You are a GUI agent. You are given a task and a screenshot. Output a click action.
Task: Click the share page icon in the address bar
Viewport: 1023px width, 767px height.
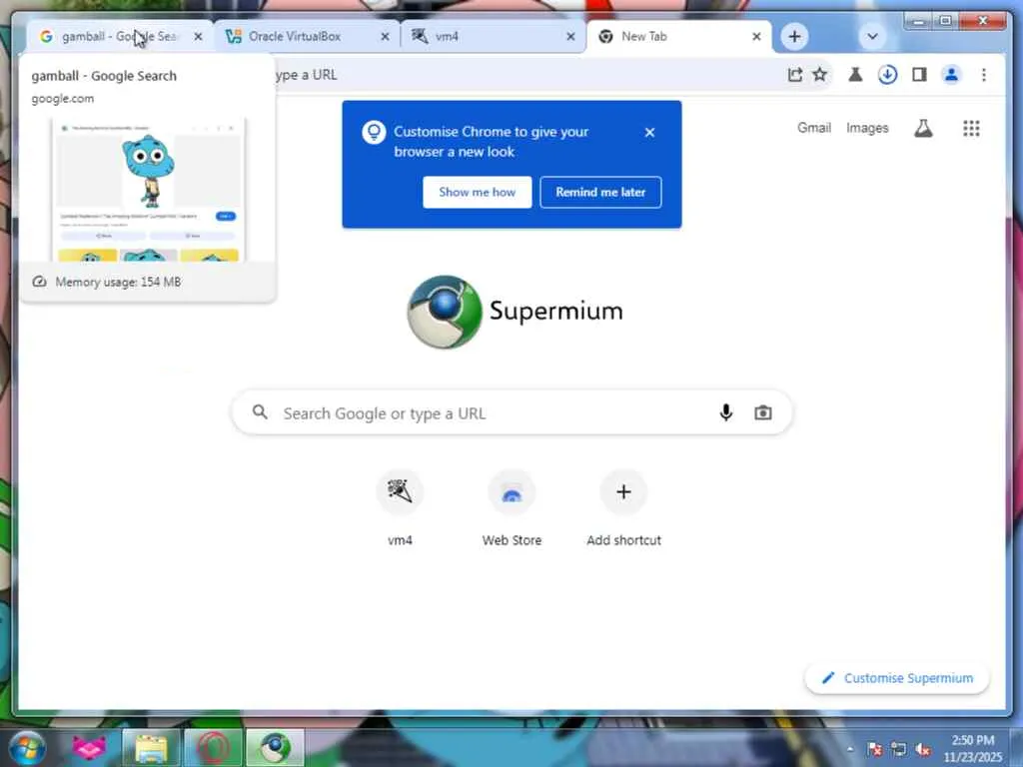(794, 75)
